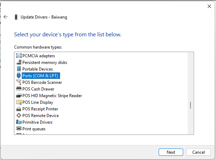The height and width of the screenshot is (160, 216).
Task: Click the Ports (COM & LPT) connector icon
Action: [x=19, y=75]
